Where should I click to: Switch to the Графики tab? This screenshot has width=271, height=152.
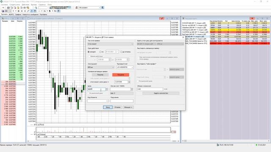pyautogui.click(x=18, y=15)
